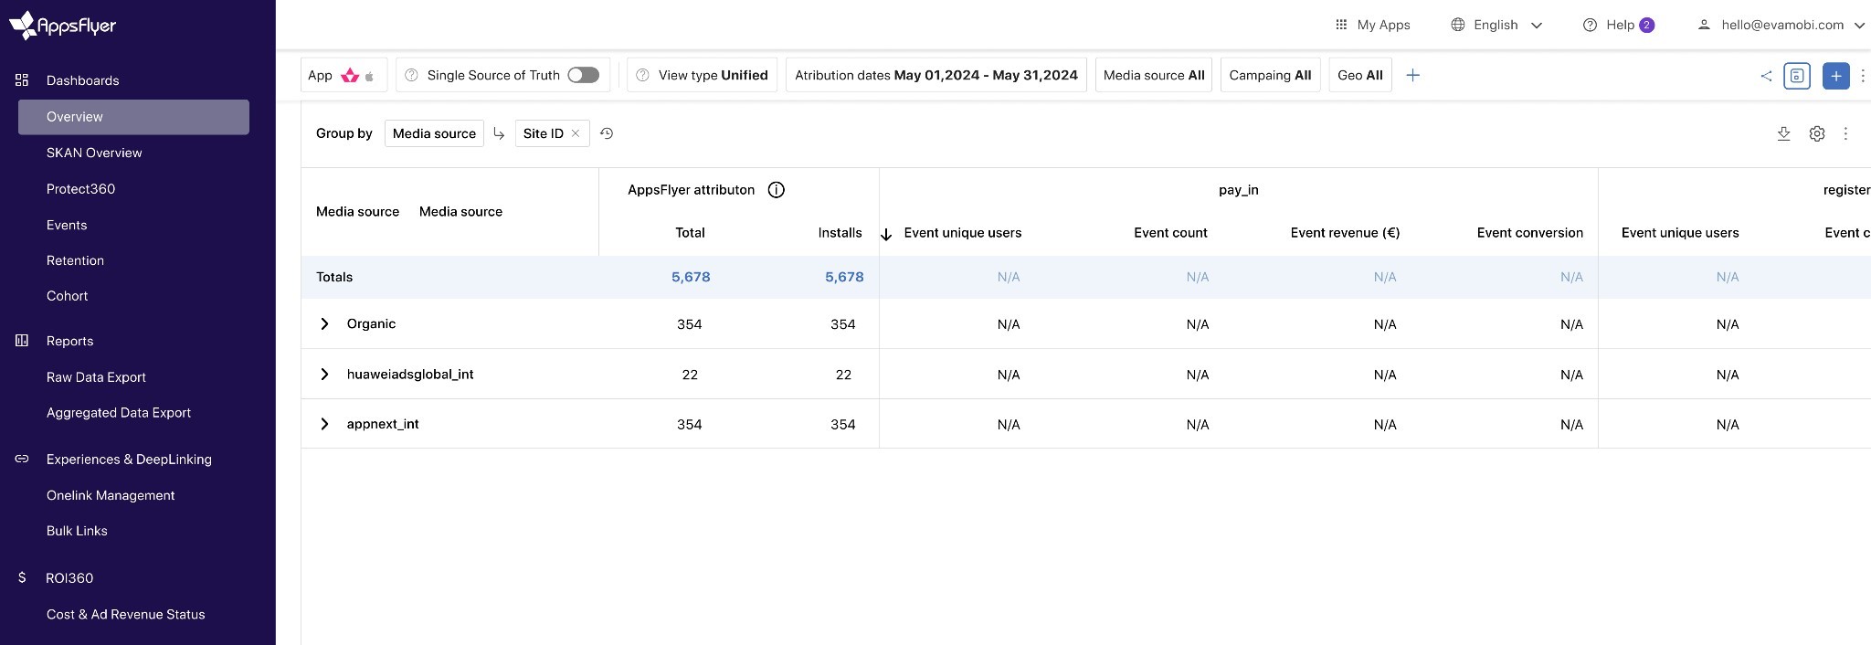Toggle Single Source of Truth switch
This screenshot has width=1871, height=645.
[x=583, y=75]
